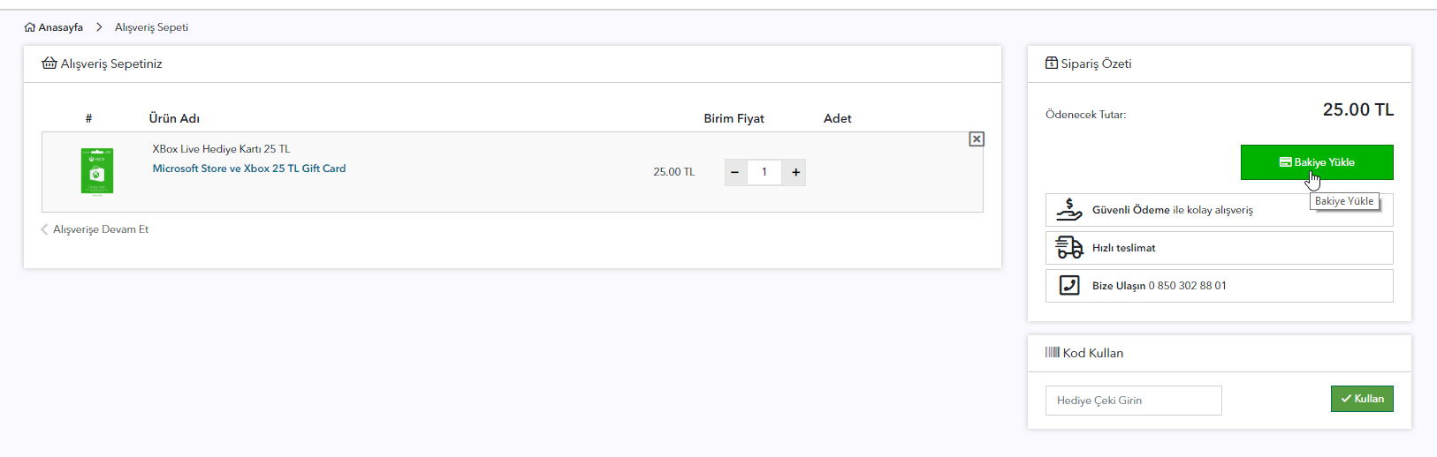
Task: Click phone number 0 850 302 88 01
Action: pos(1187,286)
